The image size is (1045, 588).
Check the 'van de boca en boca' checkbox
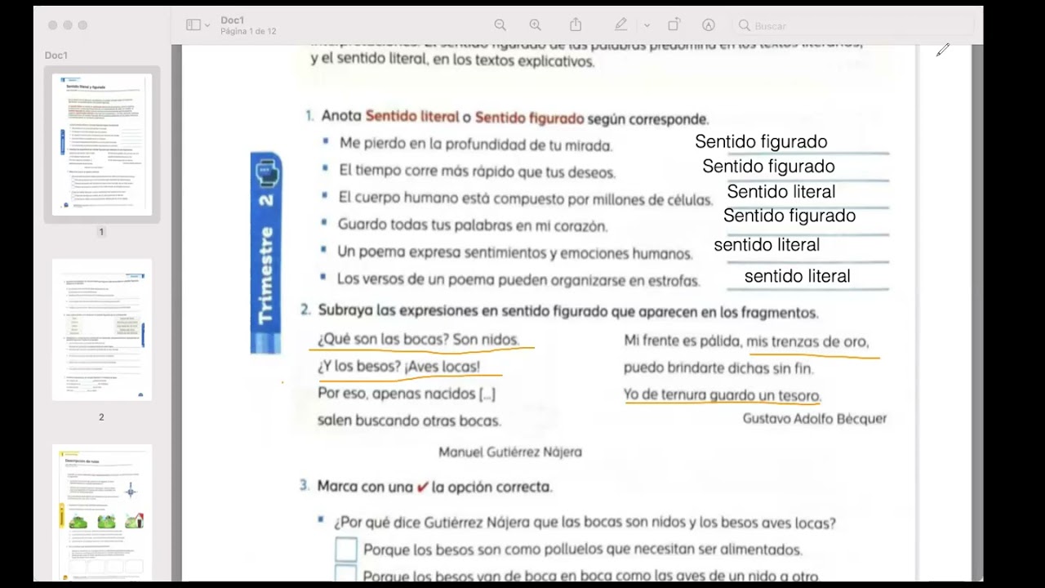point(346,575)
